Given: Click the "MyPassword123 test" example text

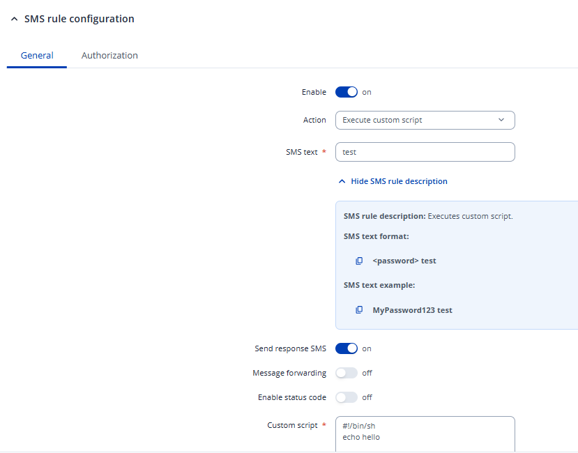Looking at the screenshot, I should tap(412, 310).
